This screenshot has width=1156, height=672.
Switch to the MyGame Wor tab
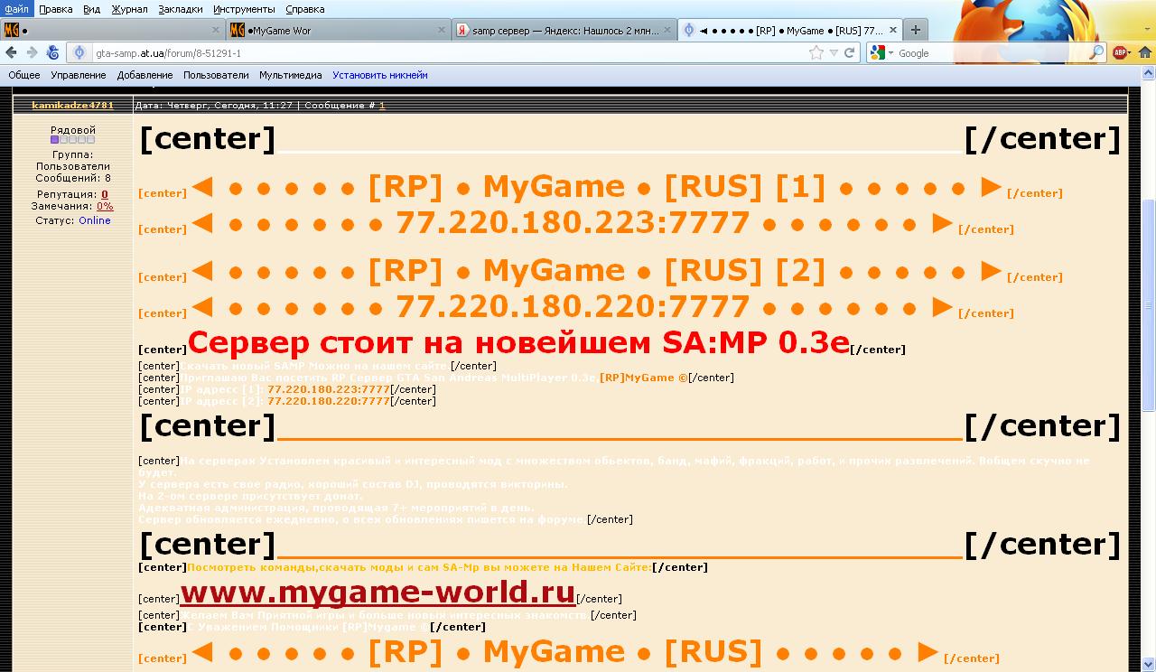338,30
